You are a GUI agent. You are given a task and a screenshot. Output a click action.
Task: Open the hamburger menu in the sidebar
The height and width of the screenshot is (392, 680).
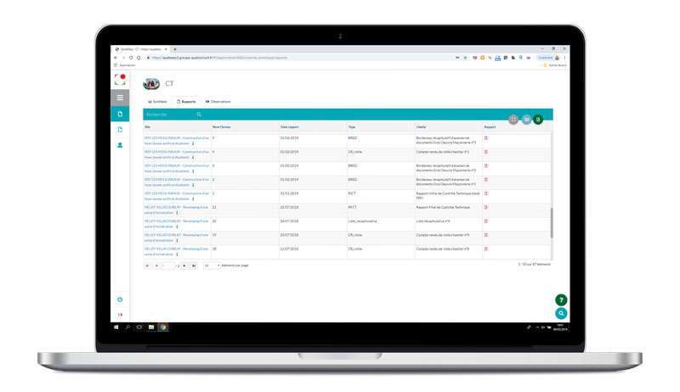click(x=120, y=98)
